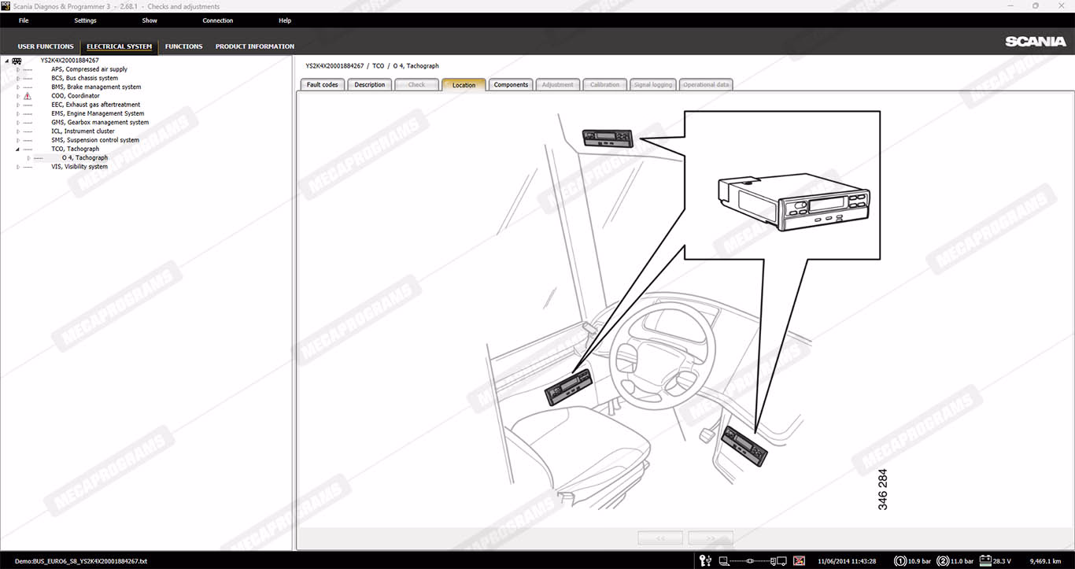Go to the User Functions section
The height and width of the screenshot is (569, 1075).
tap(46, 46)
